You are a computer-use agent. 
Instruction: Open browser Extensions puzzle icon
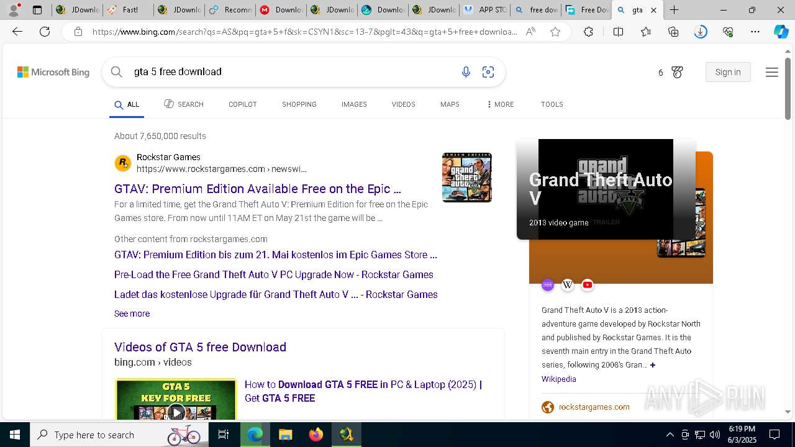coord(588,32)
